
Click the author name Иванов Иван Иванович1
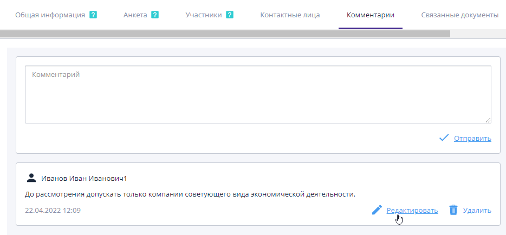click(x=84, y=178)
